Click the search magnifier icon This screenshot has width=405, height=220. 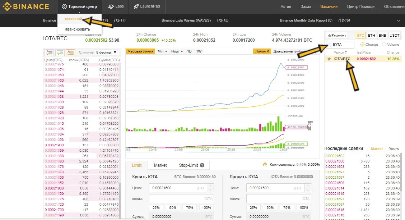[x=329, y=45]
